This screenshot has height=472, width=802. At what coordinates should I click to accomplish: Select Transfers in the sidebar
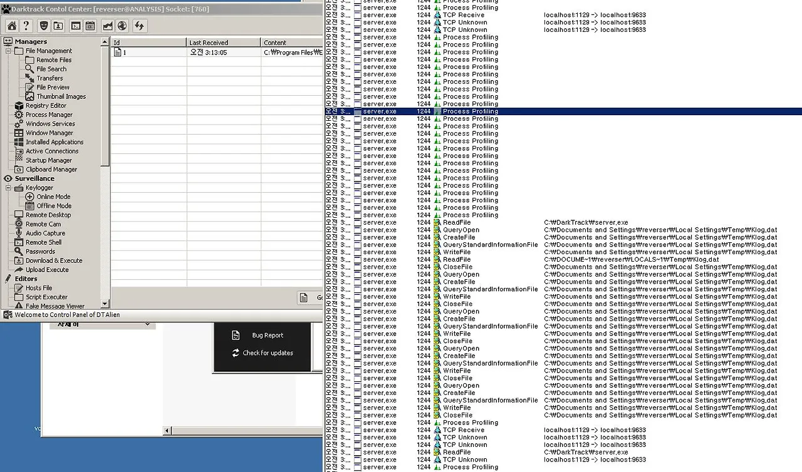pos(49,78)
